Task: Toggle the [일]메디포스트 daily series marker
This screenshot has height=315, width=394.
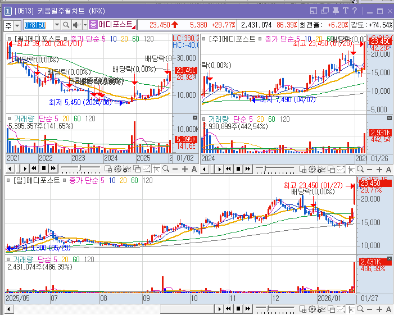Action: click(8, 180)
